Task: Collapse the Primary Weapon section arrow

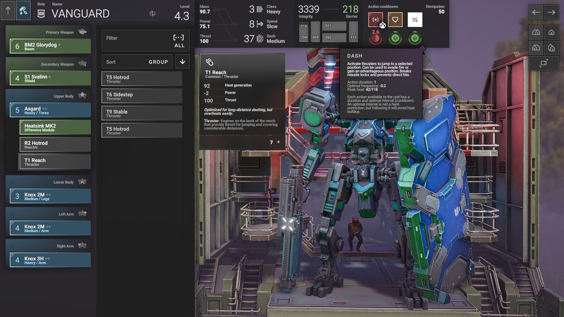Action: pyautogui.click(x=12, y=32)
